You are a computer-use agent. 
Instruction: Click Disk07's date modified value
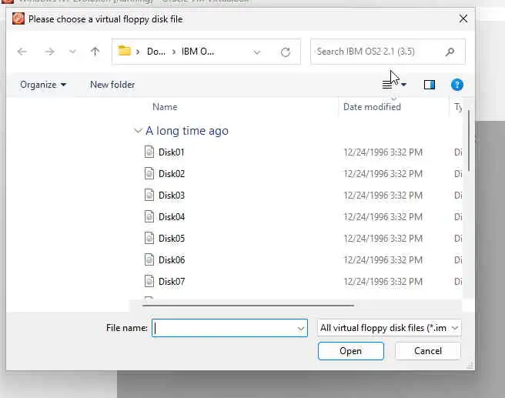383,282
